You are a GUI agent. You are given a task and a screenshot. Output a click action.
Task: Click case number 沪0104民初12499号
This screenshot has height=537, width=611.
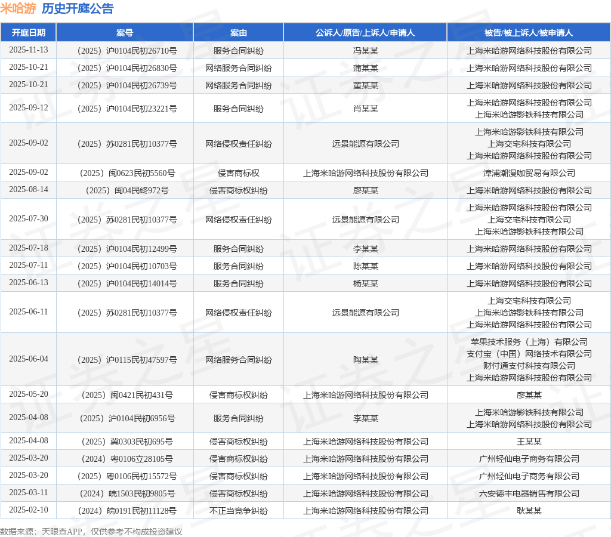coord(127,249)
